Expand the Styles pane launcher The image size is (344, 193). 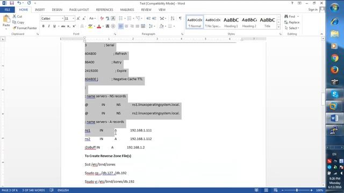pyautogui.click(x=280, y=34)
